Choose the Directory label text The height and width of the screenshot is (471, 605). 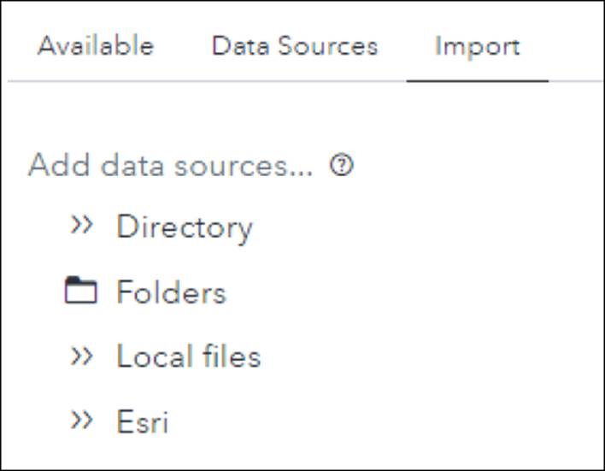coord(185,227)
